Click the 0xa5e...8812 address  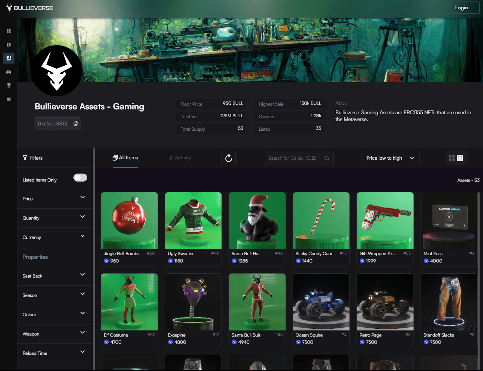(53, 123)
